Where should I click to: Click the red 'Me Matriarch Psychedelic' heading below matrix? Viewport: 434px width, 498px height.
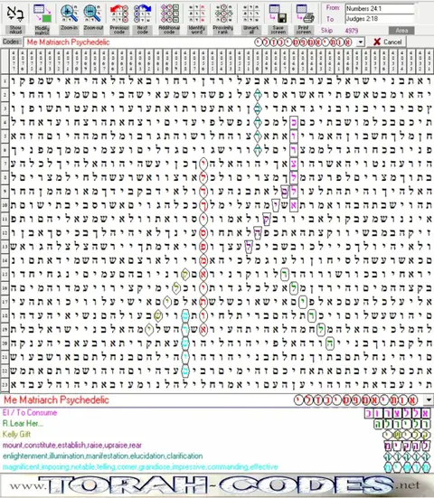[57, 399]
